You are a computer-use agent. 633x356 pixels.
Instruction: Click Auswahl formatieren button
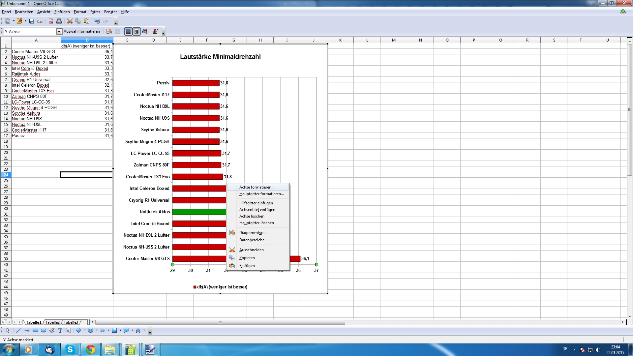[x=82, y=31]
